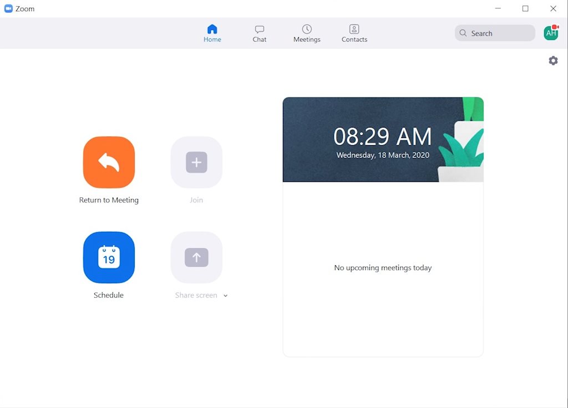This screenshot has width=568, height=408.
Task: Click the magnifier icon in Search
Action: pos(463,33)
